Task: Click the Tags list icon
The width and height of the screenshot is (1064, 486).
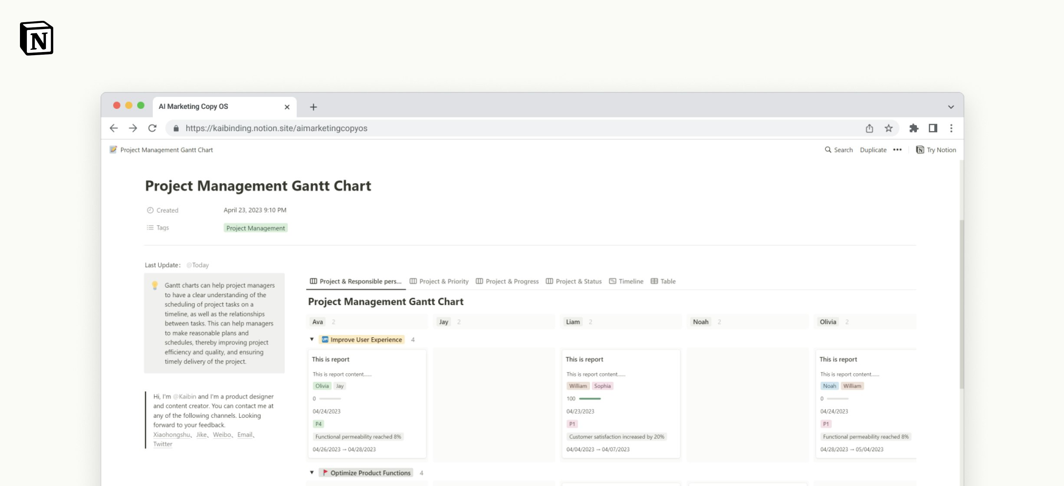Action: click(x=150, y=227)
